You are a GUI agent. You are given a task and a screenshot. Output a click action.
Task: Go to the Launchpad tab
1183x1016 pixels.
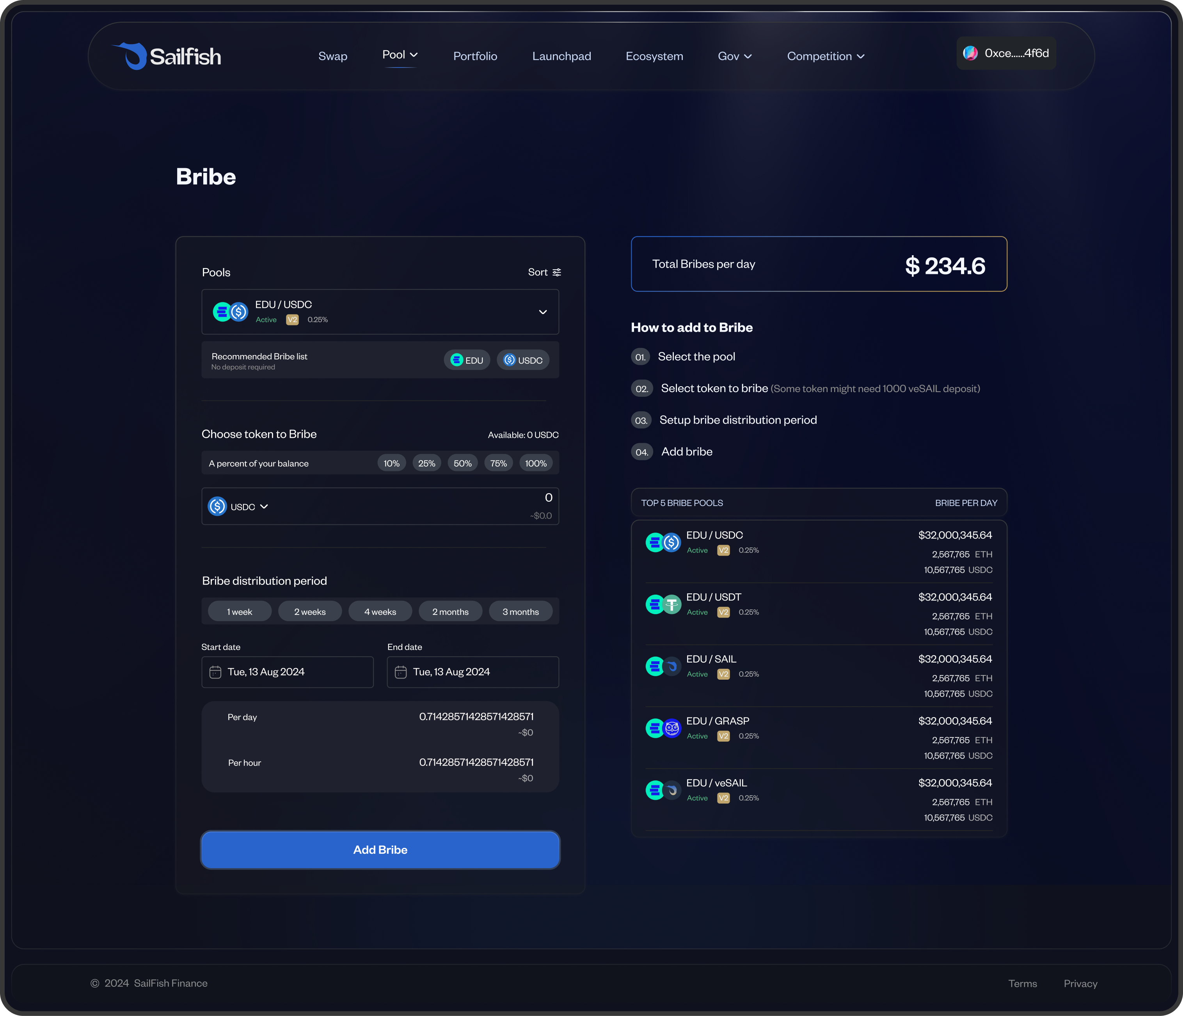[561, 57]
